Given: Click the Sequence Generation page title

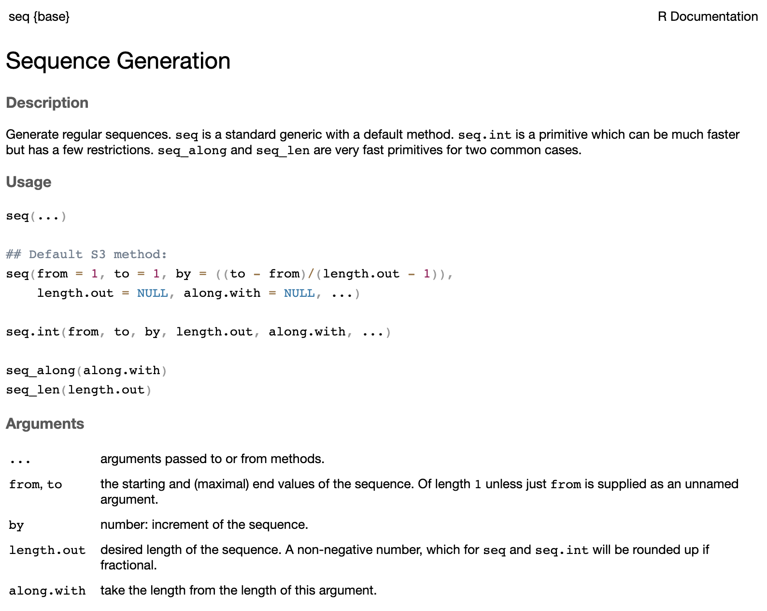Looking at the screenshot, I should click(118, 61).
